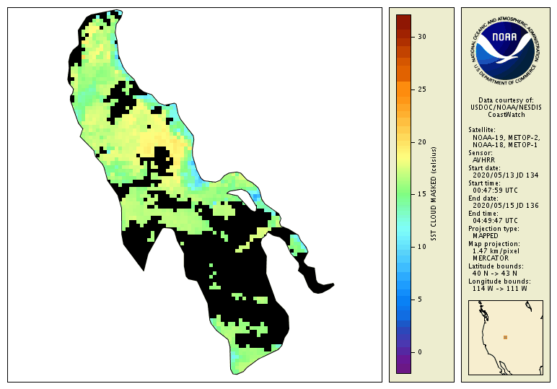Click the '25' tick label on color scale
Image resolution: width=557 pixels, height=389 pixels.
pos(421,89)
